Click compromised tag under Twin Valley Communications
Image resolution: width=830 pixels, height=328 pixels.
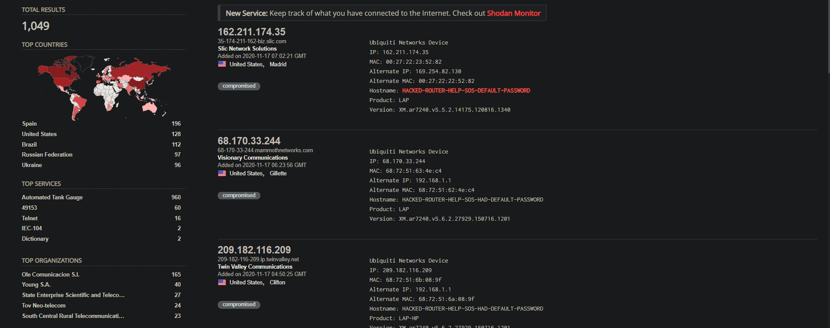tap(239, 304)
